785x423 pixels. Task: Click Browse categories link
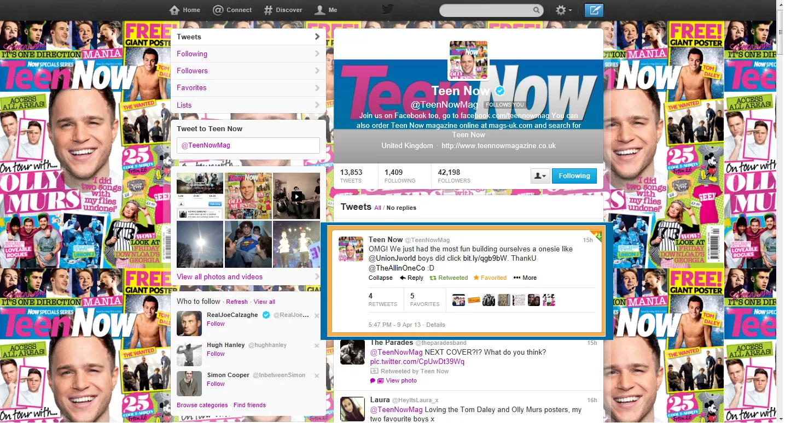202,405
